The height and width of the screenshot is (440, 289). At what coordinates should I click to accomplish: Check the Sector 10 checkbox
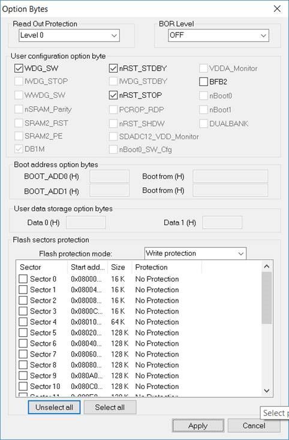tap(23, 386)
